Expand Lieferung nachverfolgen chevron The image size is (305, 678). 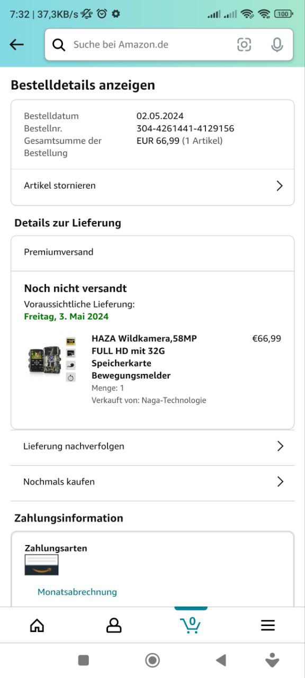(x=280, y=446)
